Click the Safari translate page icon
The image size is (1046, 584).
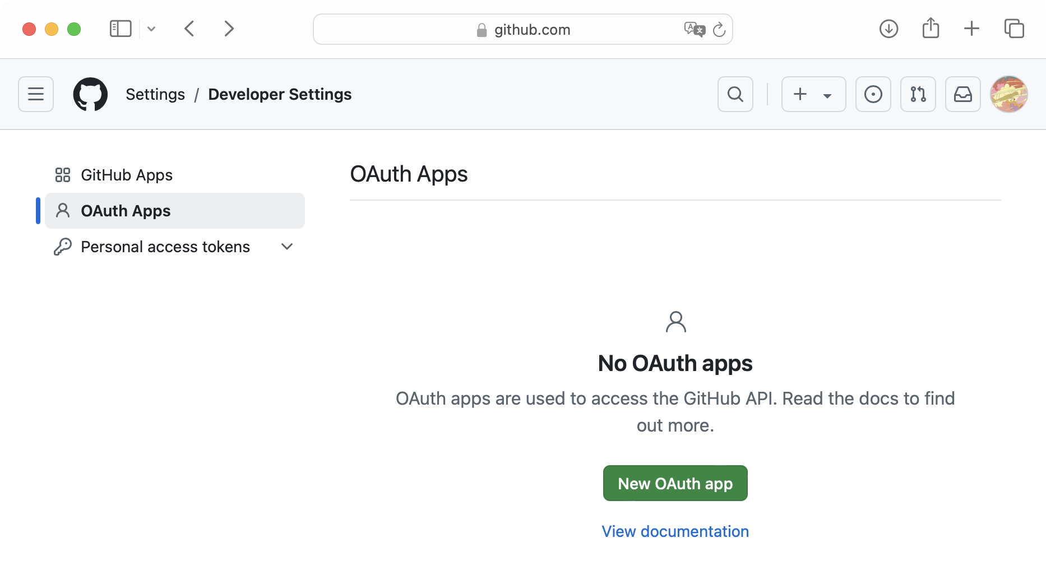click(694, 29)
